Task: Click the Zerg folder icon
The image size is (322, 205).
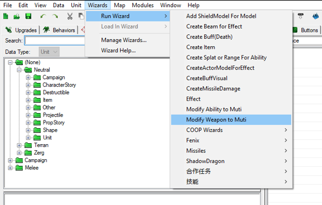Action: (x=28, y=153)
